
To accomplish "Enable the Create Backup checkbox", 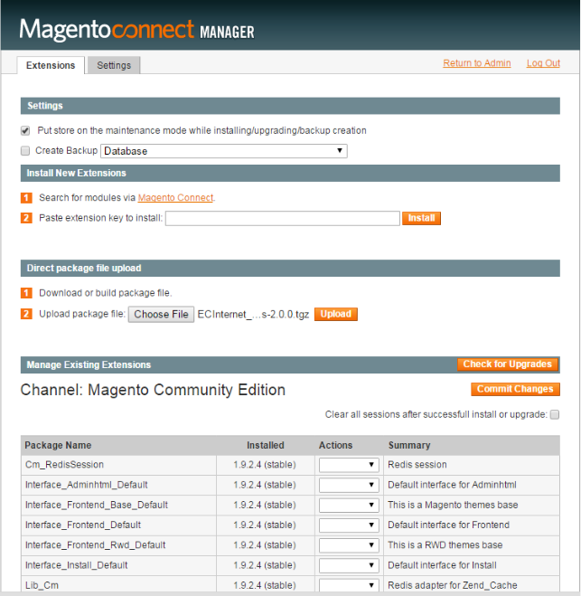I will (25, 151).
